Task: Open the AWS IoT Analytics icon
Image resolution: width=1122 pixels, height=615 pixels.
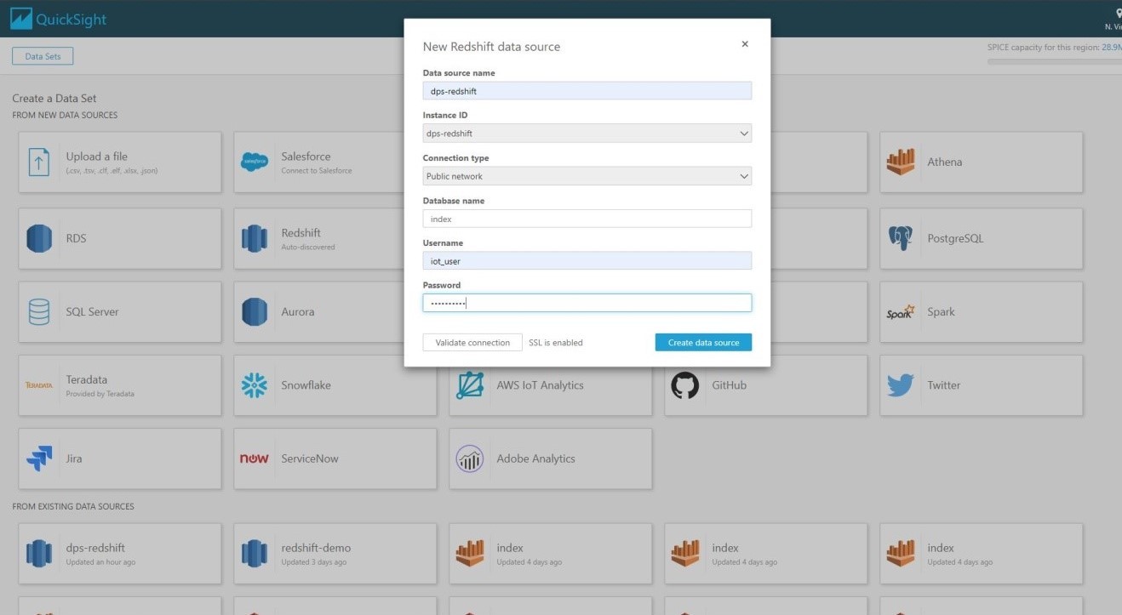Action: click(x=470, y=385)
